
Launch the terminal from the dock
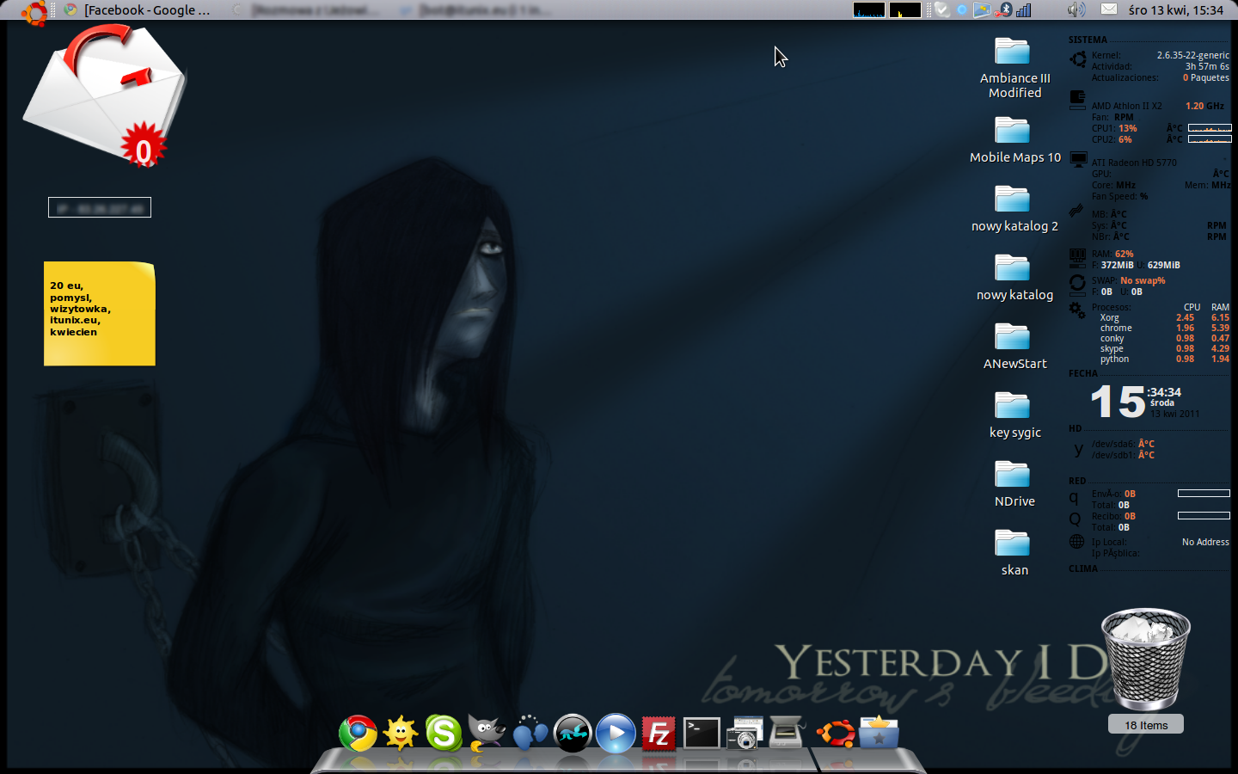click(702, 734)
